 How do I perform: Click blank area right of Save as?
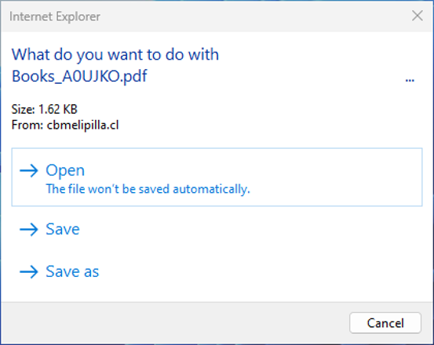pos(261,272)
